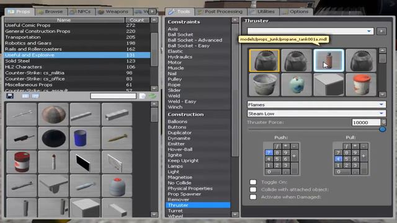Click the play button next to preset dropdown
This screenshot has width=397, height=223.
[x=381, y=31]
